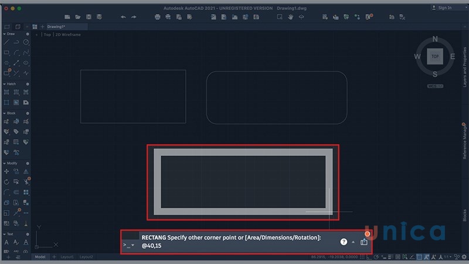Collapse the Block panel section
Viewport: 469px width, 264px height.
[x=5, y=113]
